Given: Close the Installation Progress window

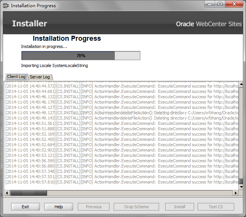Looking at the screenshot, I should (234, 4).
